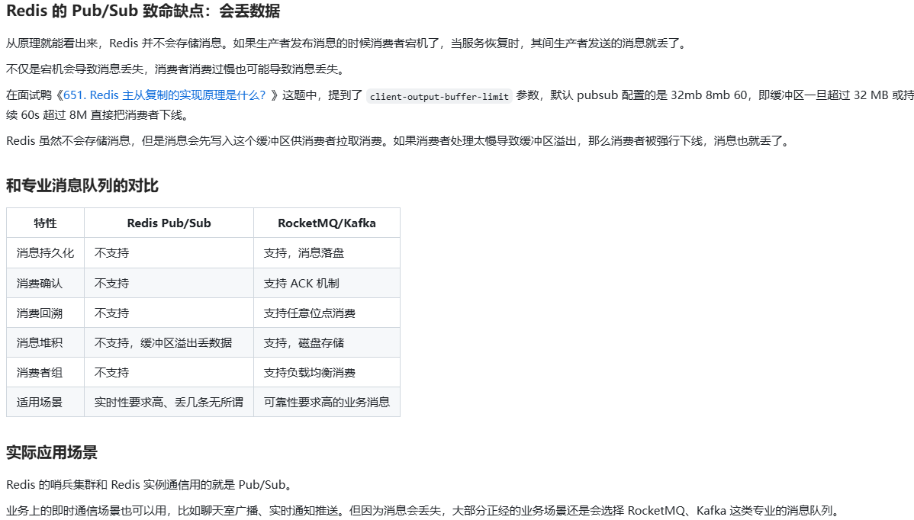This screenshot has height=520, width=914.
Task: Click the 消费者组 table cell
Action: click(46, 372)
